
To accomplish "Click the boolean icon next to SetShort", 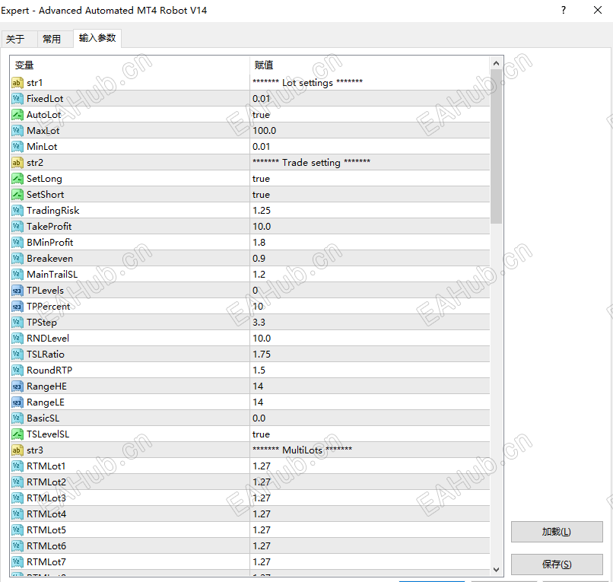I will [17, 194].
